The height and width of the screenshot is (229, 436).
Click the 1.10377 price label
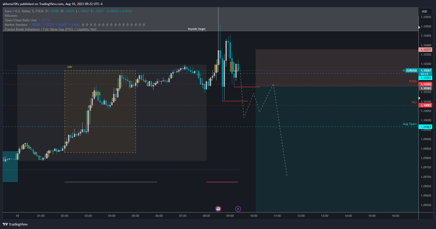[x=426, y=50]
